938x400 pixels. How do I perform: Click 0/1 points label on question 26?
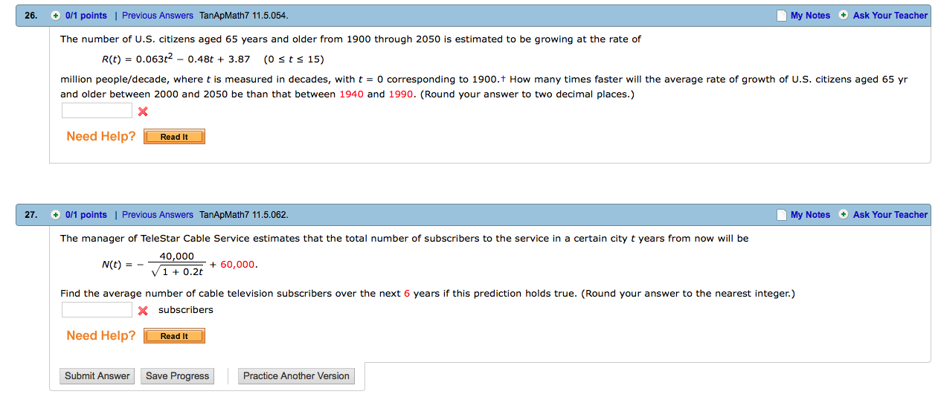pyautogui.click(x=86, y=16)
